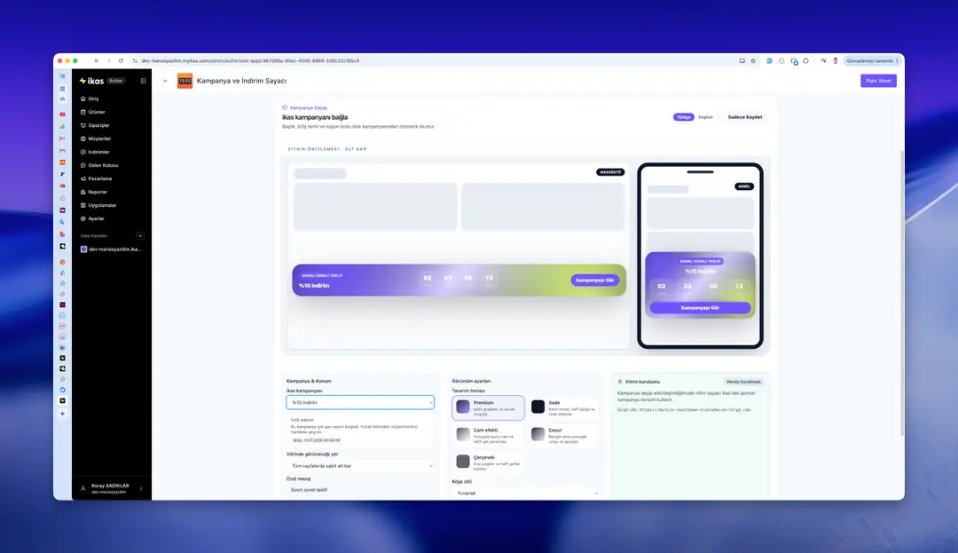Open the YouTube shortcut in the side strip
This screenshot has width=958, height=553.
62,115
